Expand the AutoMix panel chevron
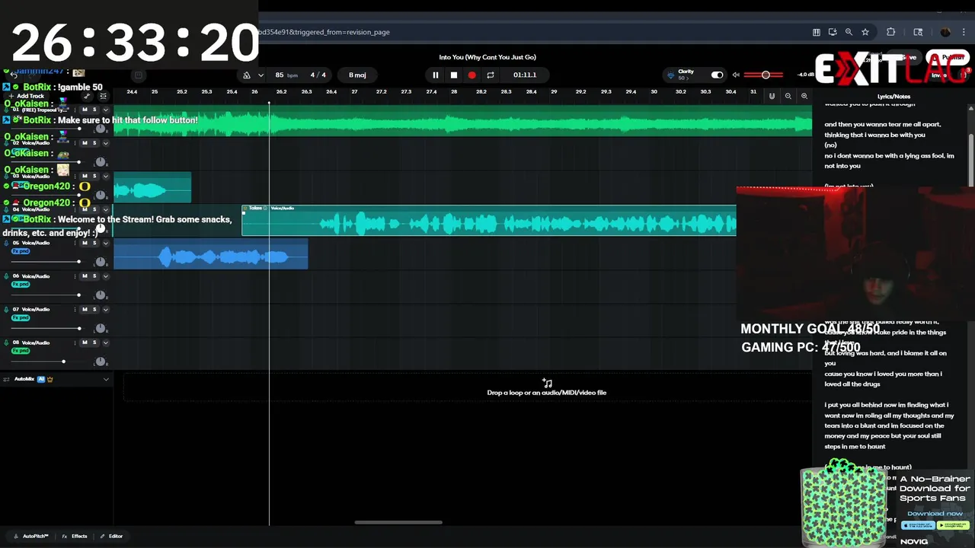975x548 pixels. [x=106, y=379]
